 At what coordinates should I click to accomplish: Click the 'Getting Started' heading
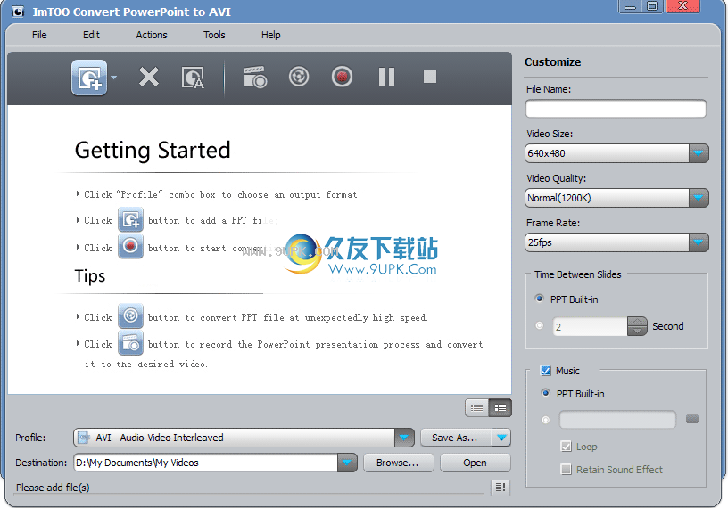pos(153,151)
